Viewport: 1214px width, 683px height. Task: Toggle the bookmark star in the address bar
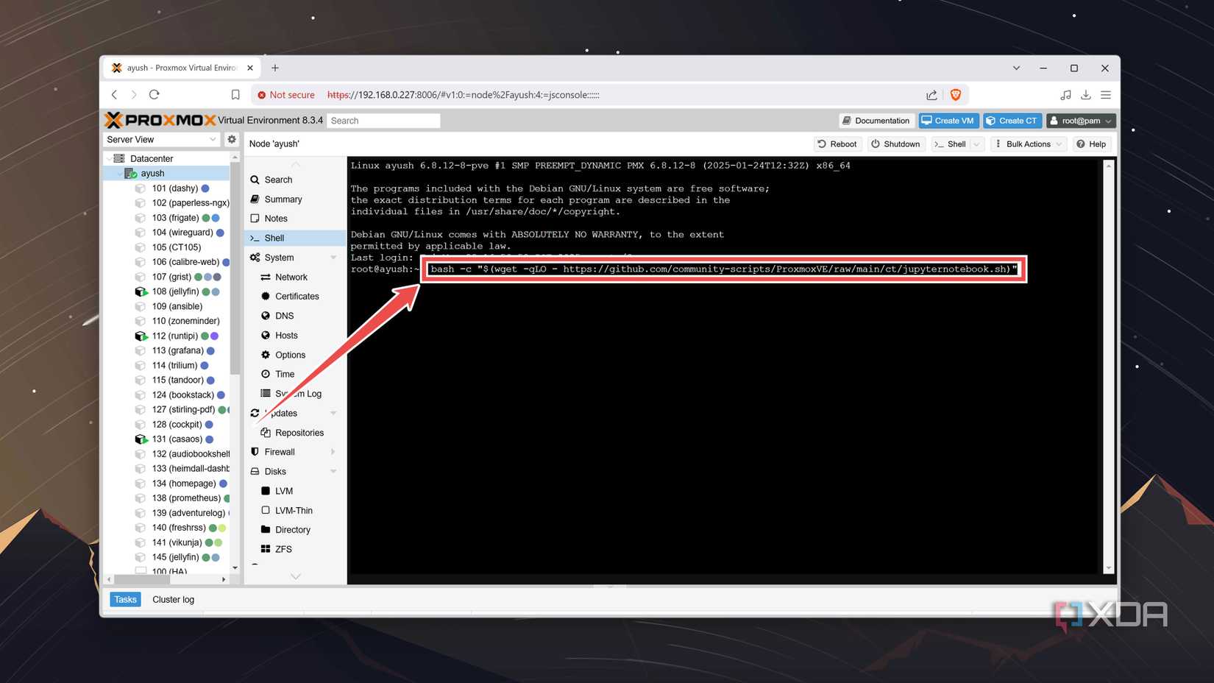[x=235, y=94]
